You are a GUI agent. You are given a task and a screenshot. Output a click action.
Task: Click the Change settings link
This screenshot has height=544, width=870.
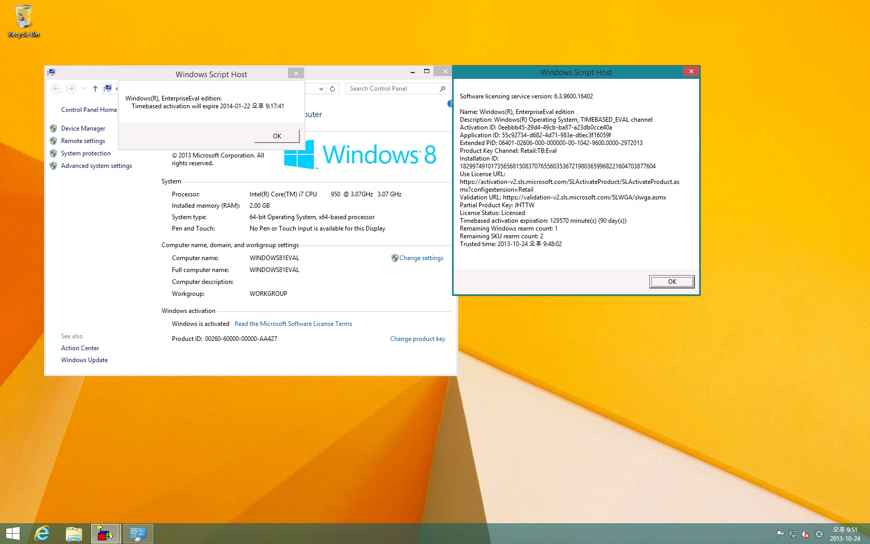[421, 258]
